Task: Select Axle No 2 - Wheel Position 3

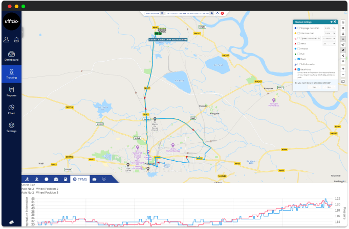Action: pyautogui.click(x=40, y=193)
